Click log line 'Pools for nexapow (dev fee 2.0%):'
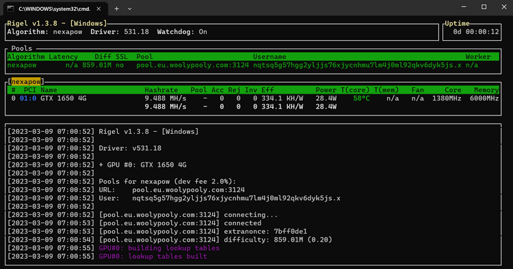This screenshot has height=269, width=513. [x=168, y=182]
